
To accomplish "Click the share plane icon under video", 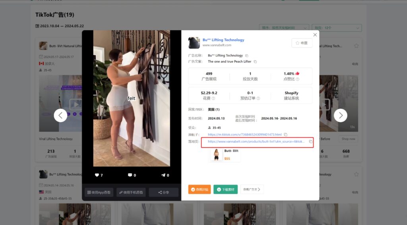I will [163, 175].
